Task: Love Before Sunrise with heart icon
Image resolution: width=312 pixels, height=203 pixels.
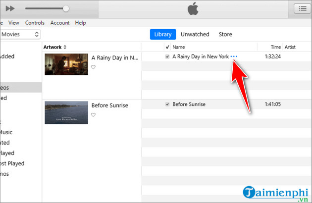Action: point(93,115)
